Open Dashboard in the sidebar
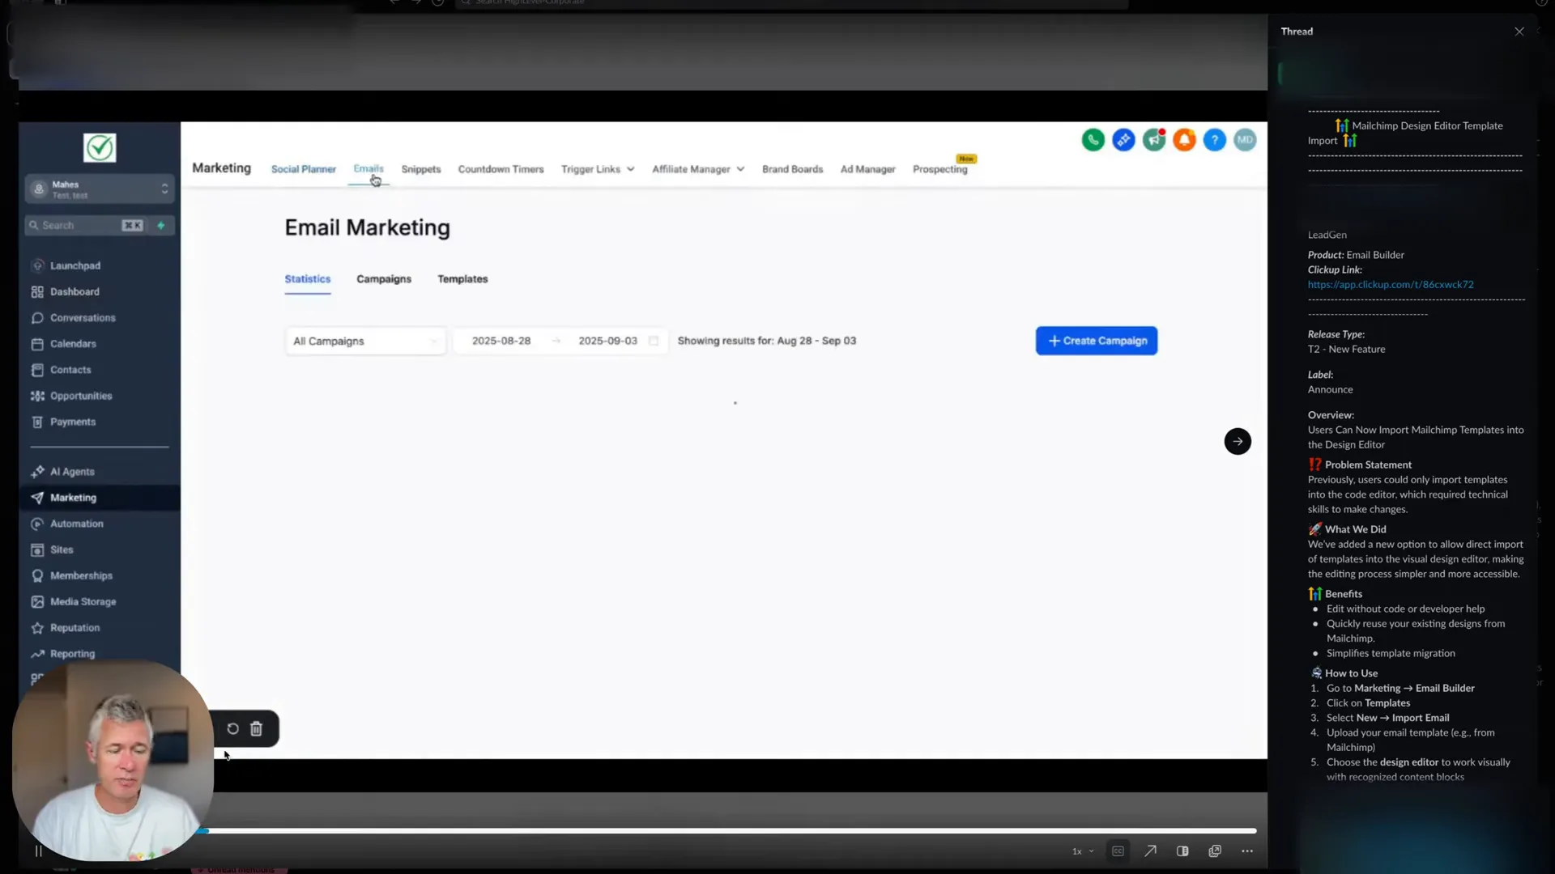The width and height of the screenshot is (1555, 874). 75,291
